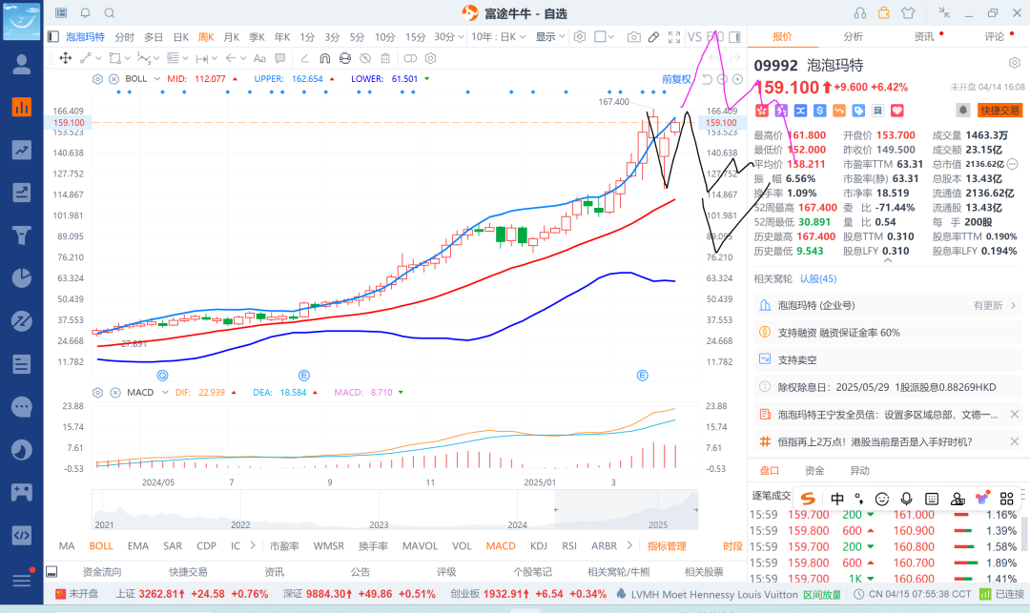This screenshot has height=613, width=1030.
Task: Expand more quote data chevron
Action: 888,260
